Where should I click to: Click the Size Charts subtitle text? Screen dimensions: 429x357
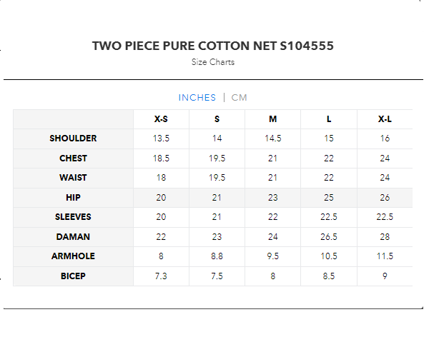(213, 62)
